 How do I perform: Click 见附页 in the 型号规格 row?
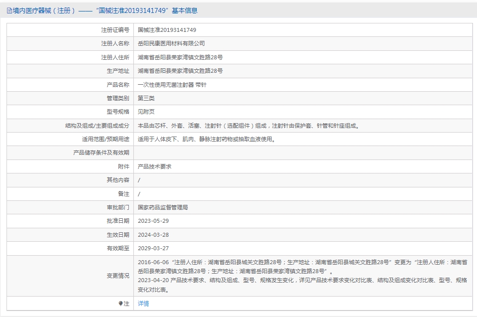146,112
